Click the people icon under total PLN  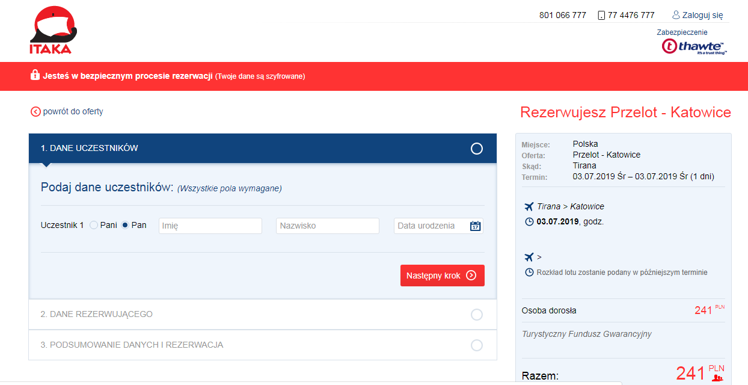[717, 378]
